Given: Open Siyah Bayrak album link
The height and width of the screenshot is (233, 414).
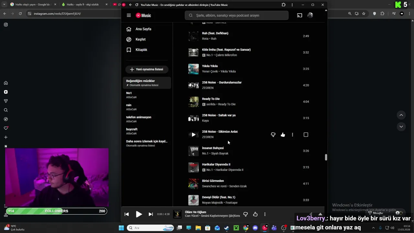Looking at the screenshot, I should tap(220, 153).
